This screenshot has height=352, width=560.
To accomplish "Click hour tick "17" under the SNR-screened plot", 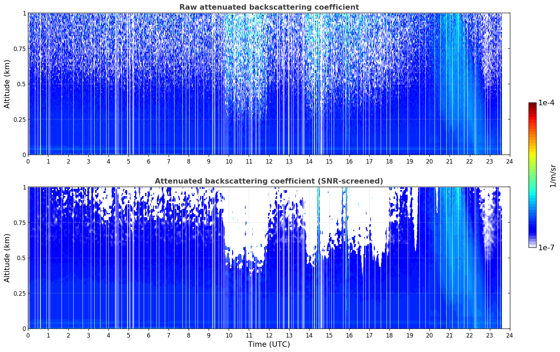I will click(x=369, y=335).
